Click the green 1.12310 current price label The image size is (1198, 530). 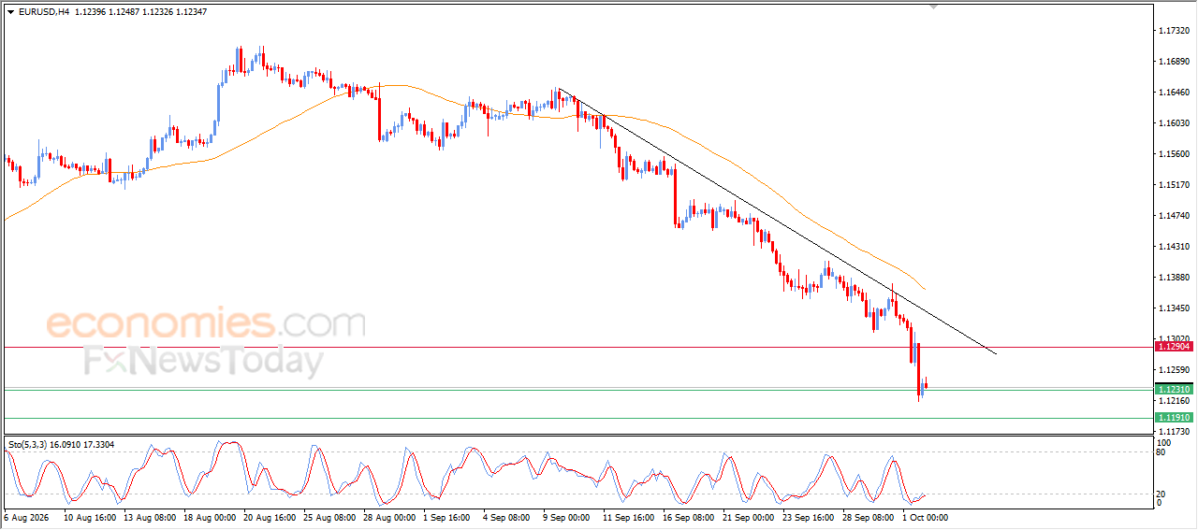1173,389
